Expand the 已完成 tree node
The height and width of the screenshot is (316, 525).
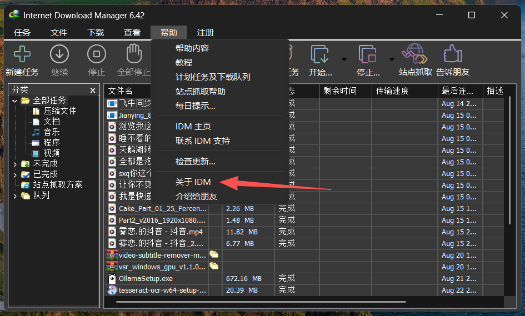[x=15, y=175]
